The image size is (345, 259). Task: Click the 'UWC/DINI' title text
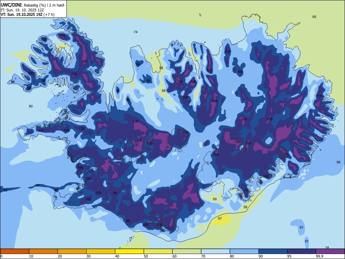click(11, 5)
